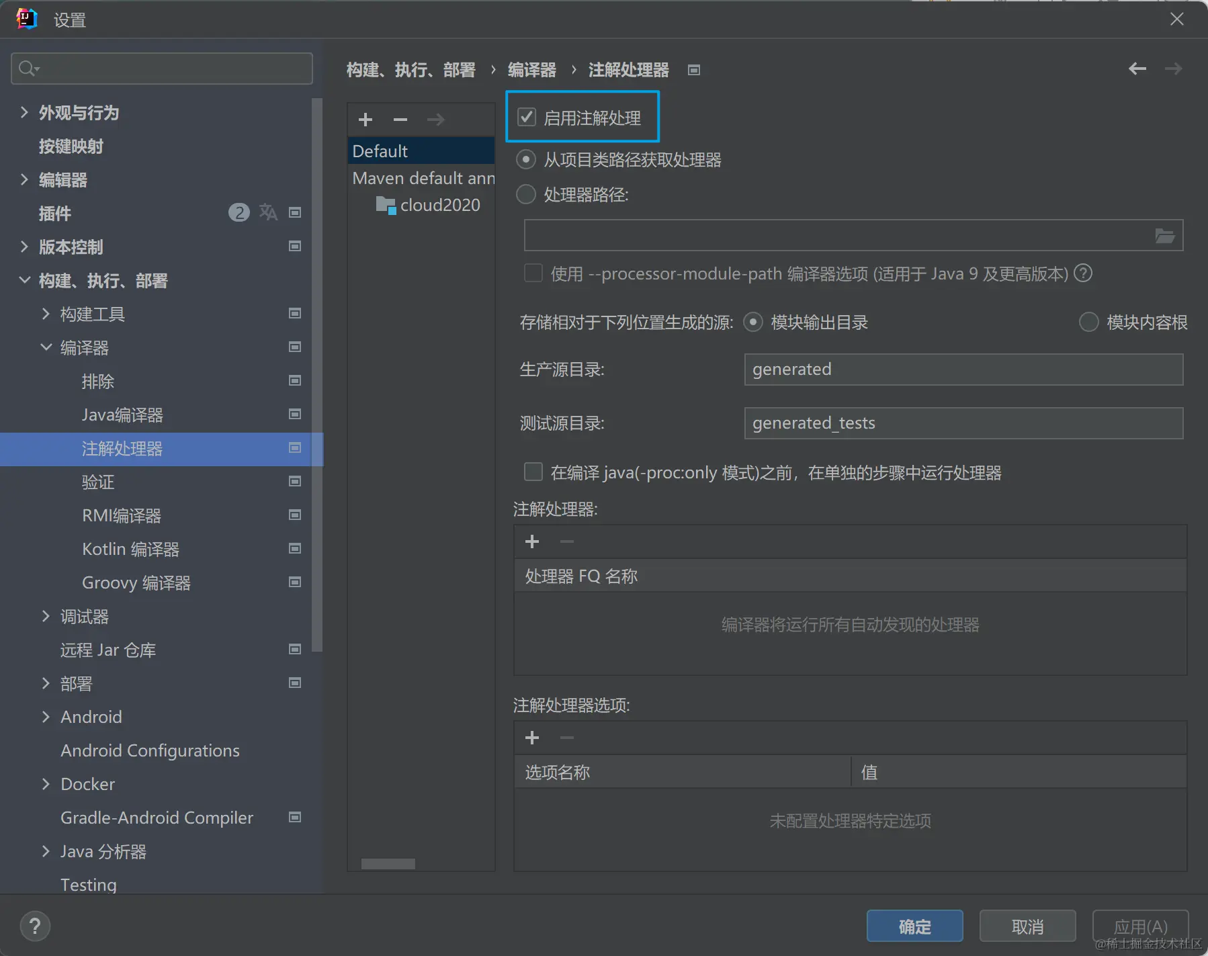The width and height of the screenshot is (1208, 956).
Task: Select the cloud2020 module
Action: tap(429, 205)
